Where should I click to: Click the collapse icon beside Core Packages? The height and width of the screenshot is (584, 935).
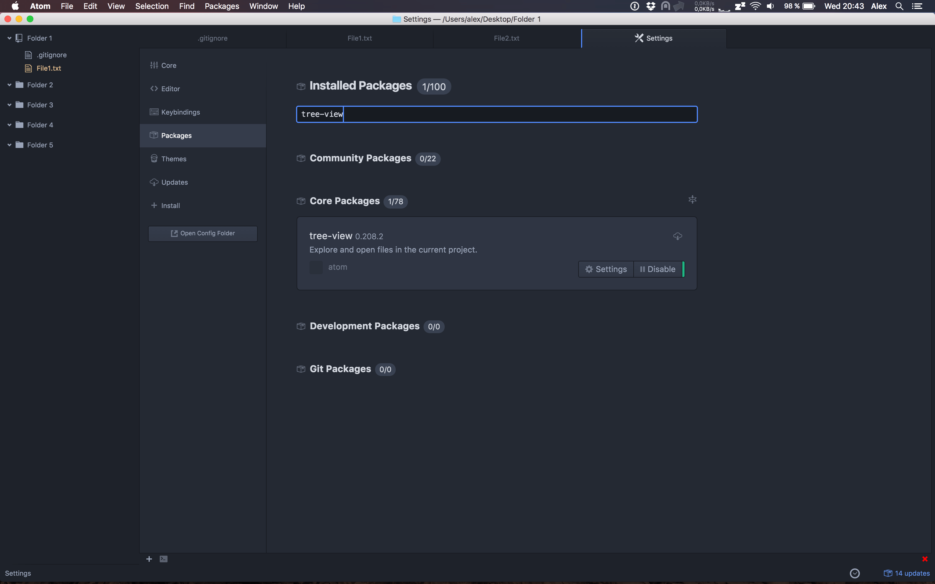tap(692, 199)
